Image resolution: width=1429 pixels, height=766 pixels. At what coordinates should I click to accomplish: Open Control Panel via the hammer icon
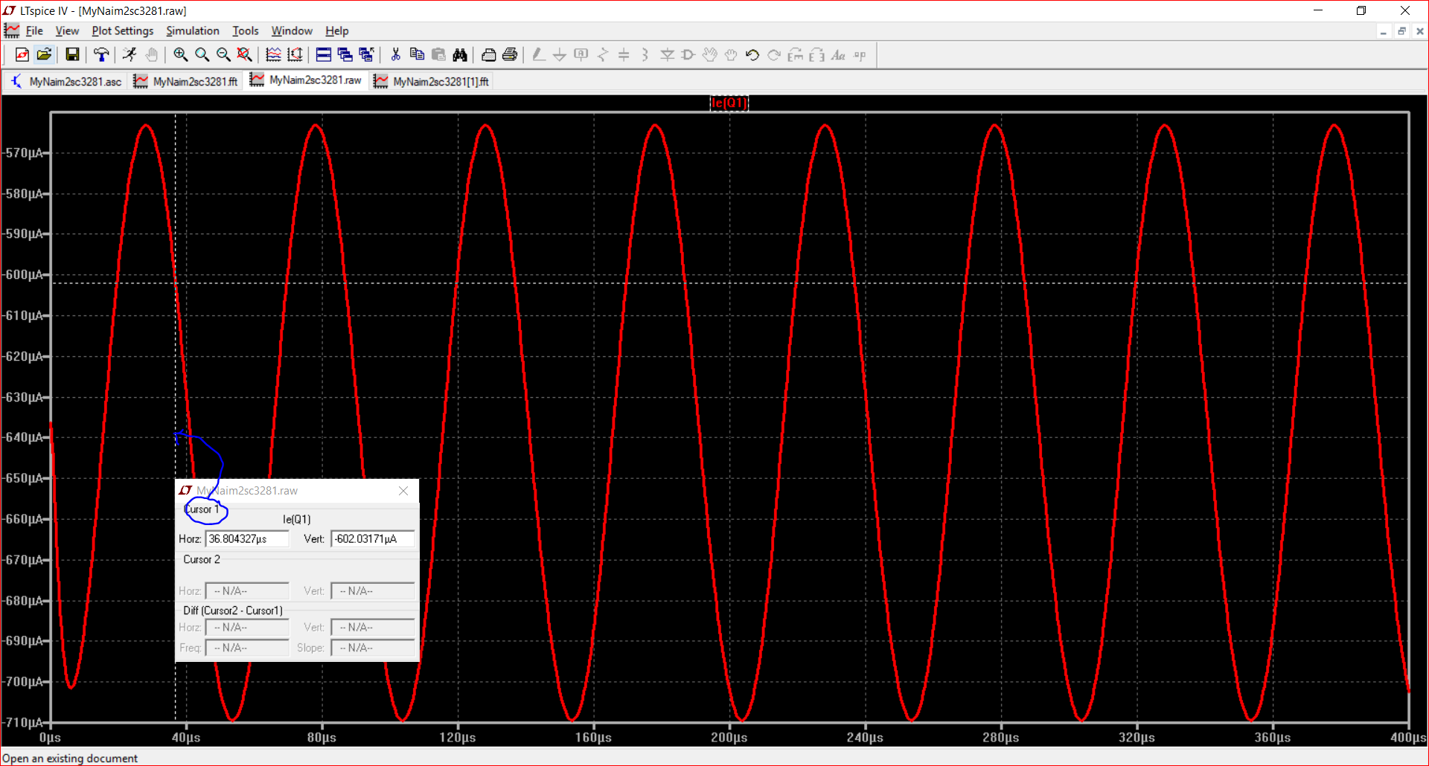tap(101, 54)
